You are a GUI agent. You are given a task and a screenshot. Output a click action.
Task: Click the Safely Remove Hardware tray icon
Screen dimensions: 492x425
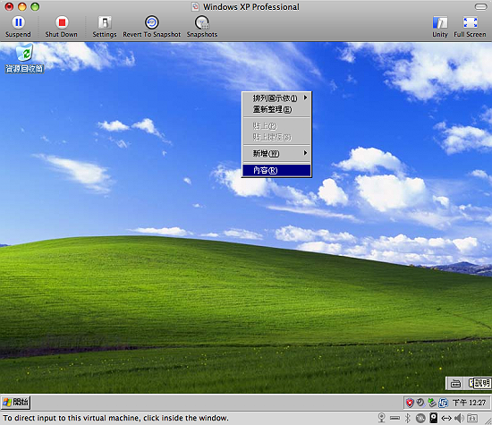pyautogui.click(x=432, y=403)
